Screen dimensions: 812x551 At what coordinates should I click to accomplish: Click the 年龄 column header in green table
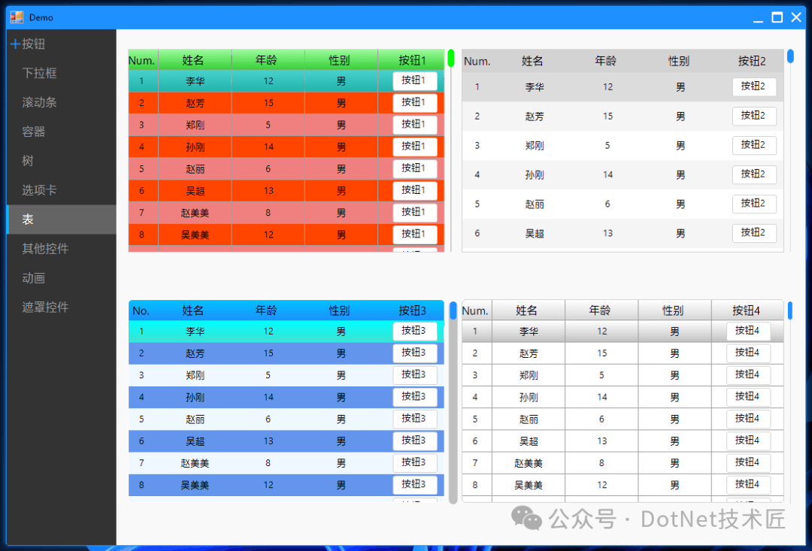click(268, 61)
